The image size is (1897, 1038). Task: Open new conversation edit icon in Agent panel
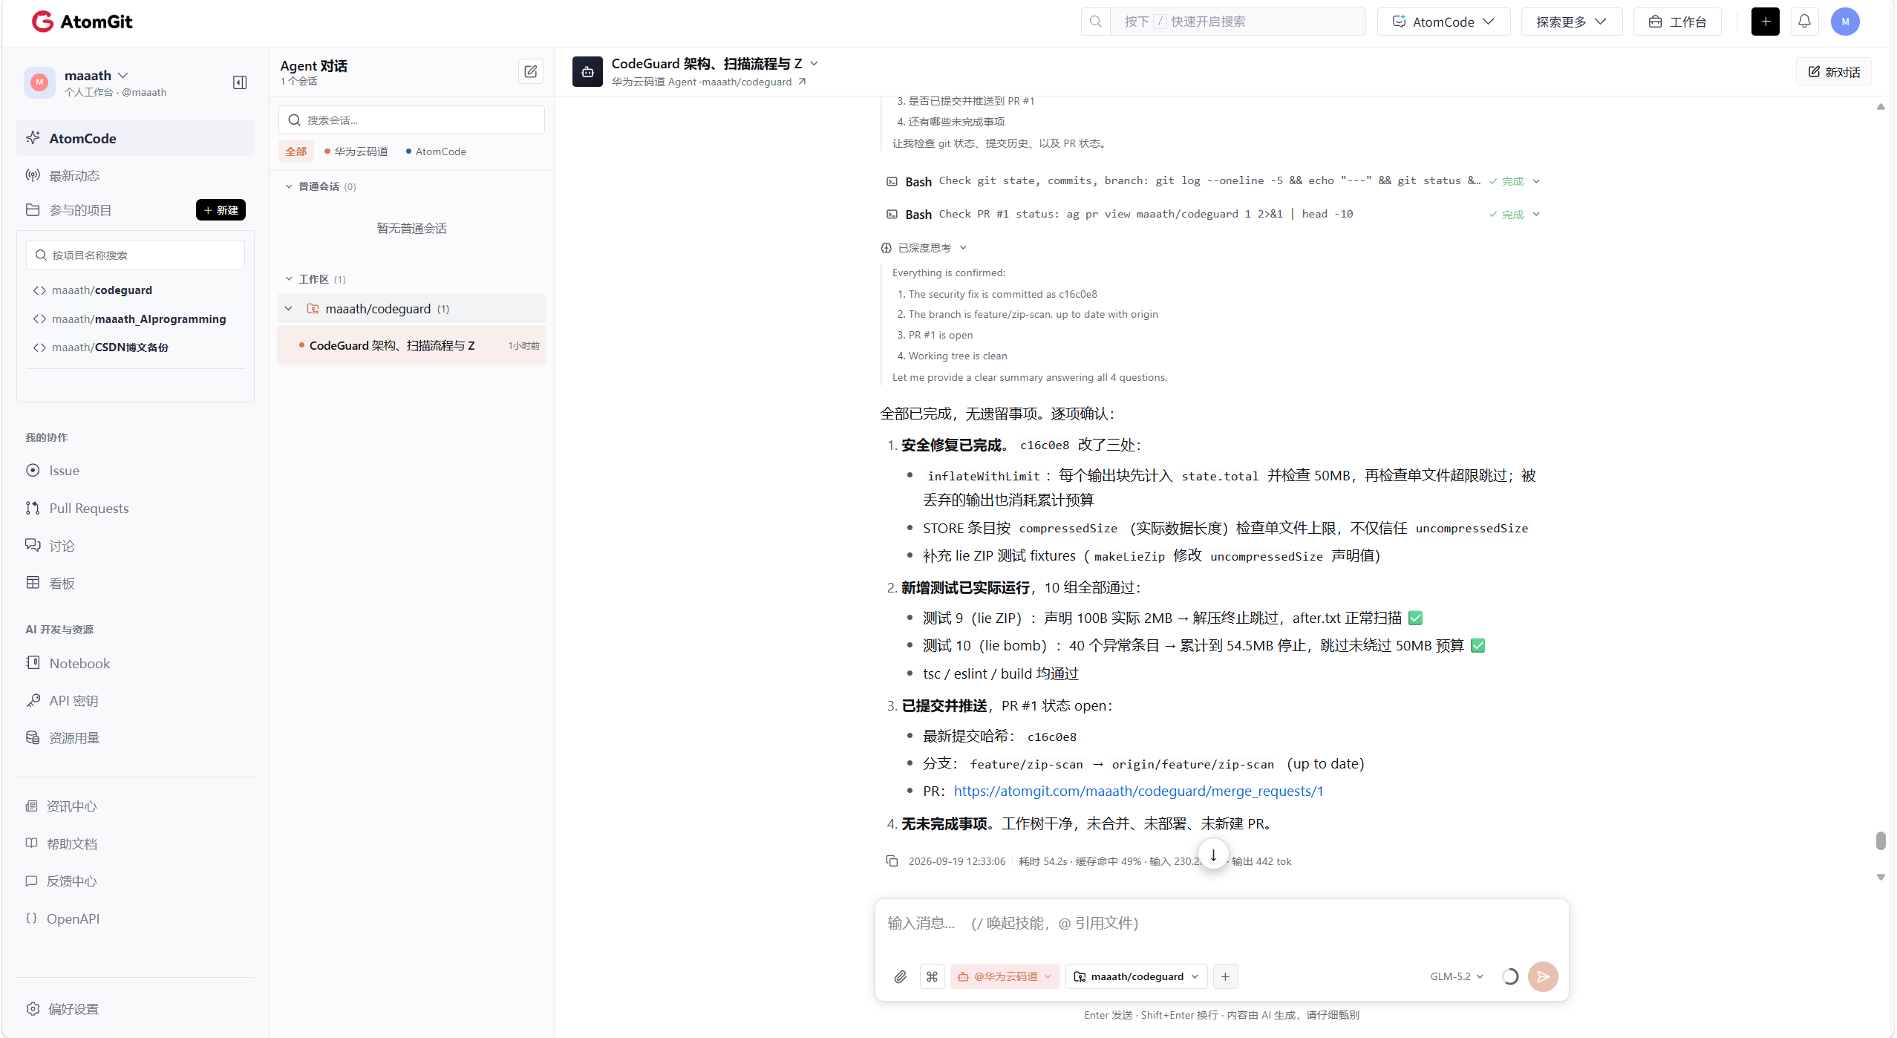tap(531, 71)
